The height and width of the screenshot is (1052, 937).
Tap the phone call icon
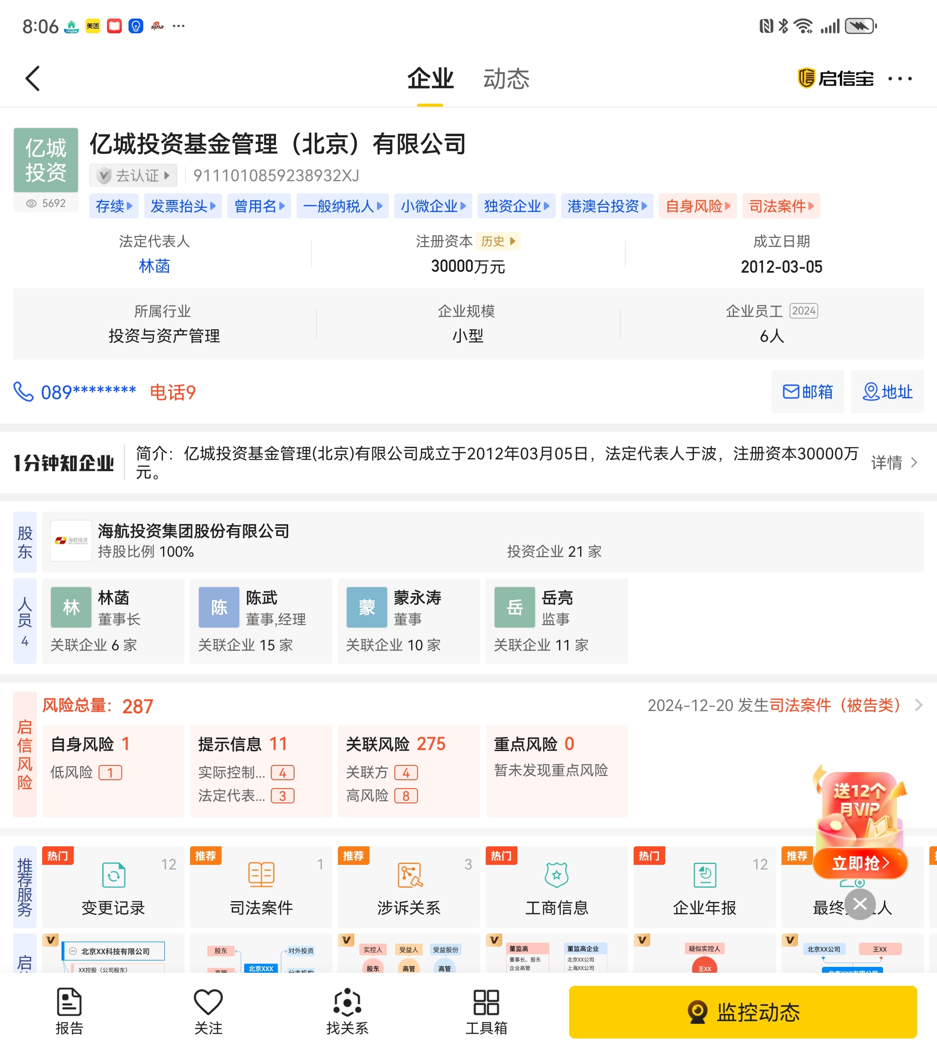coord(23,392)
